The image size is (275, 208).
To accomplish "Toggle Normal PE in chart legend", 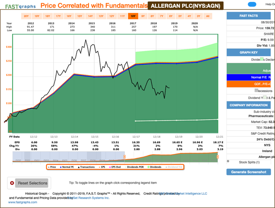I will [x=67, y=167].
